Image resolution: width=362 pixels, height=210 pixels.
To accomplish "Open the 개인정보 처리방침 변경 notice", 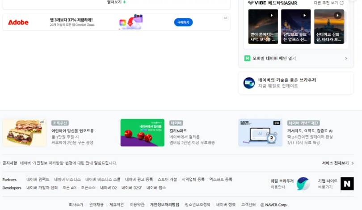I will 68,163.
